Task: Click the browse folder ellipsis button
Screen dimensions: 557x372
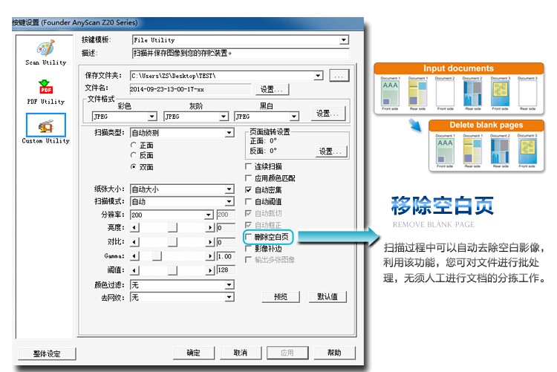Action: pos(339,76)
